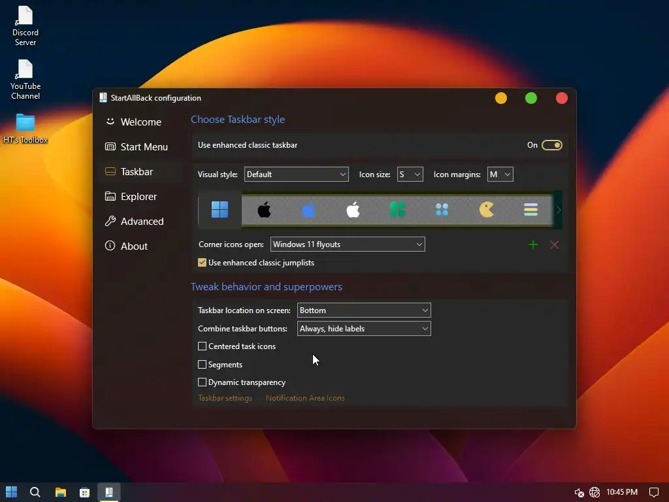This screenshot has width=669, height=502.
Task: Click the yellow minimize window button
Action: point(501,98)
